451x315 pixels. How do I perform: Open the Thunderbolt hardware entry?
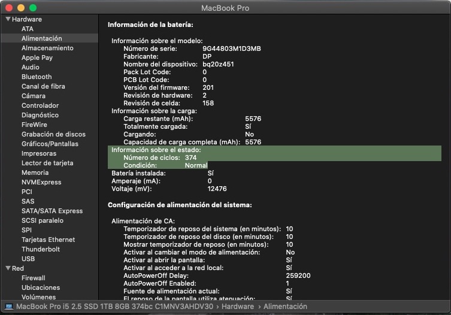41,249
